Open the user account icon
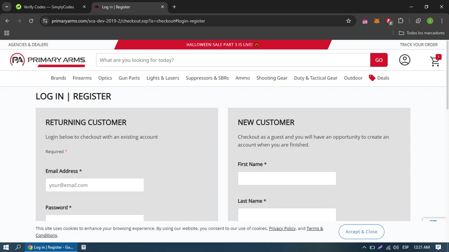Image resolution: width=449 pixels, height=252 pixels. [405, 60]
